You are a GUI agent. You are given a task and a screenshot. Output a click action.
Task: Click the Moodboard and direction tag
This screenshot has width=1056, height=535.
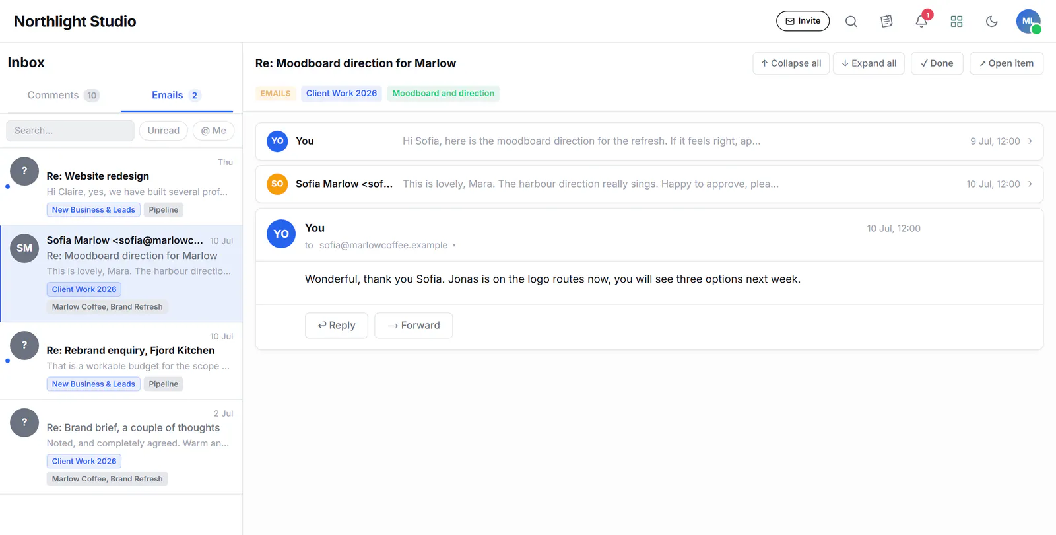click(x=444, y=94)
